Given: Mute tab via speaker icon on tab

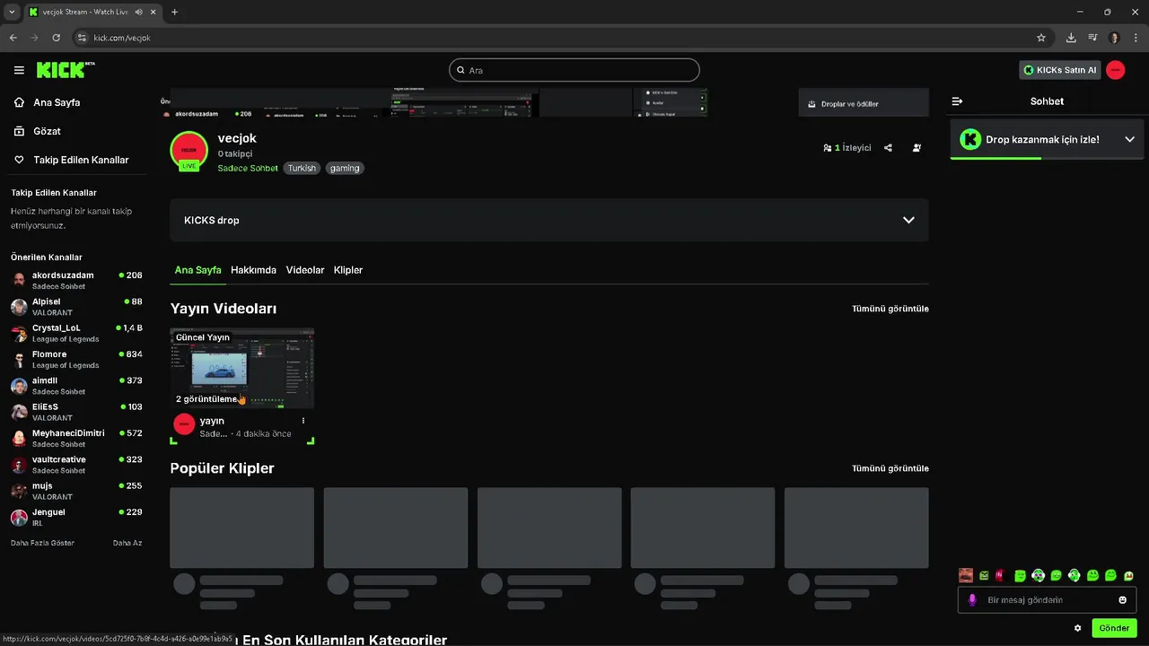Looking at the screenshot, I should point(138,13).
